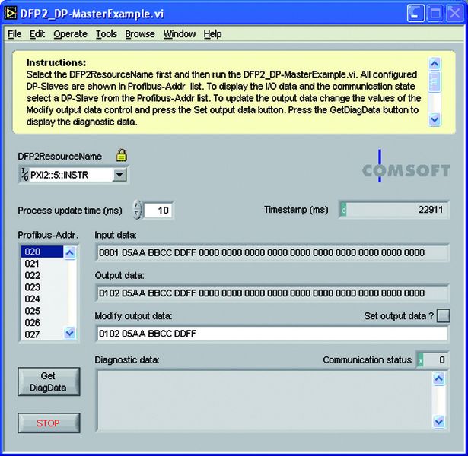Open the Edit menu
The image size is (468, 456).
(x=37, y=34)
